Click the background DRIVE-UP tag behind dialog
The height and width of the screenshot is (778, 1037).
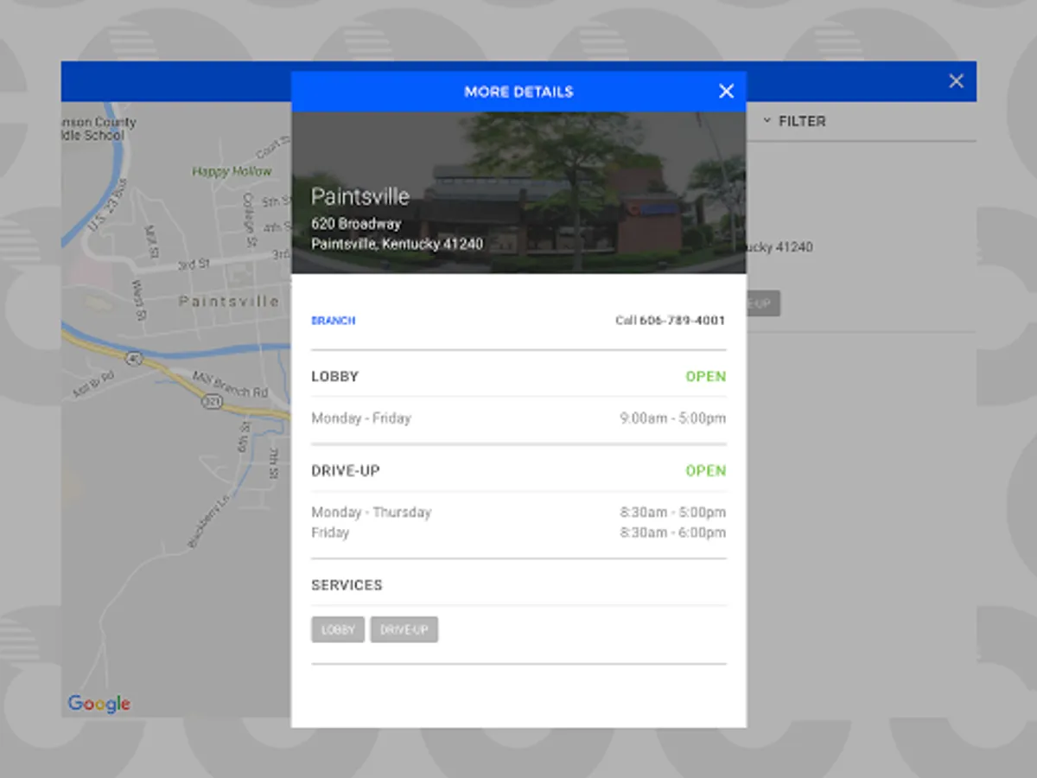tap(763, 303)
